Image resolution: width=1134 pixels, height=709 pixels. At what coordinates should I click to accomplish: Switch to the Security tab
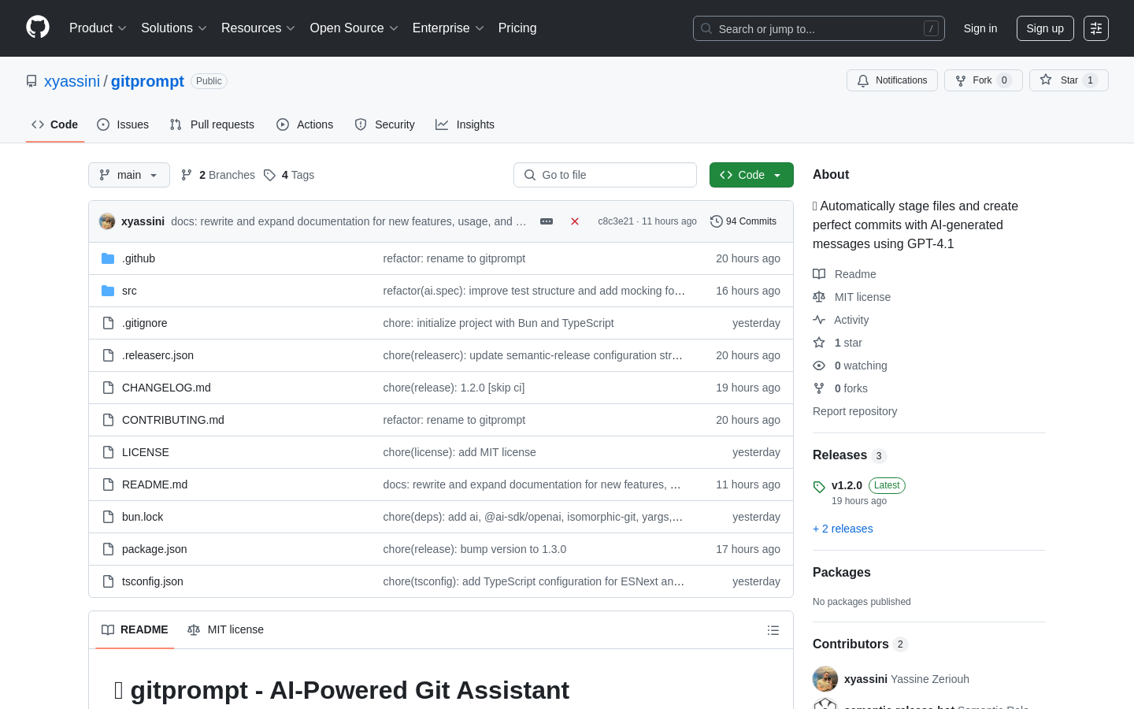click(384, 124)
